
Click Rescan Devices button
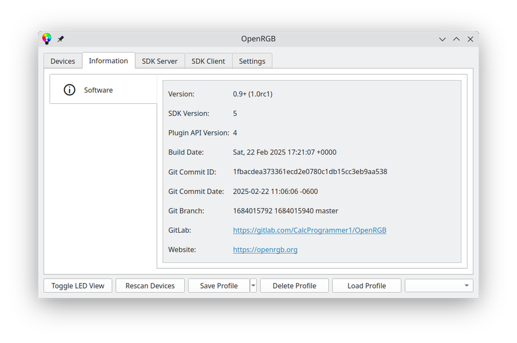coord(150,285)
